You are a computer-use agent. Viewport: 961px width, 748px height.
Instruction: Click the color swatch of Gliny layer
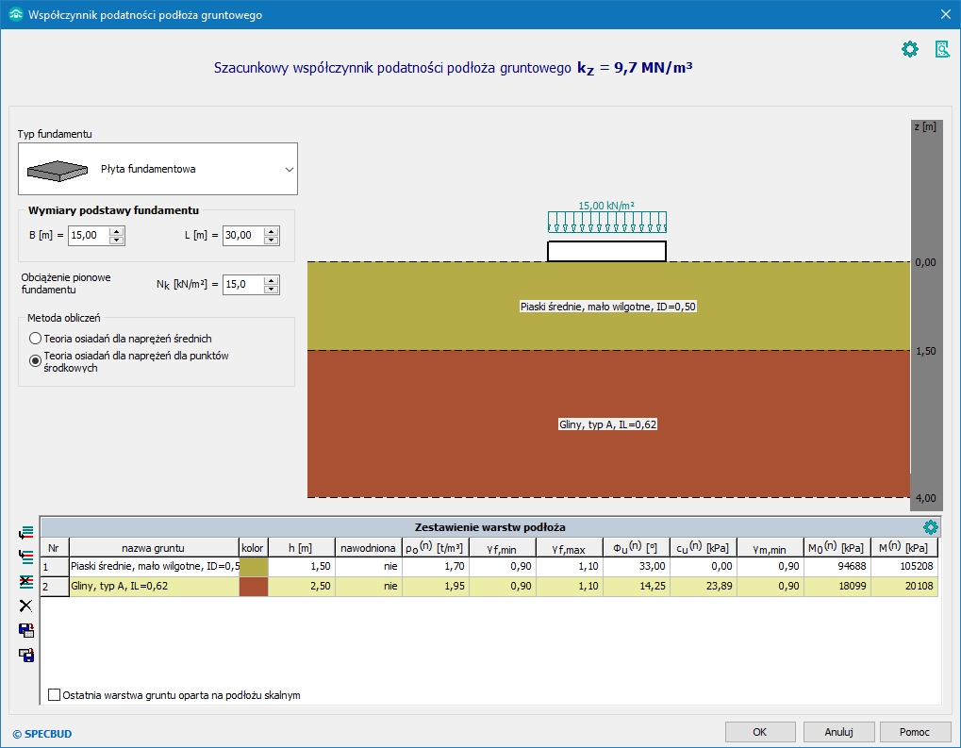pos(254,587)
